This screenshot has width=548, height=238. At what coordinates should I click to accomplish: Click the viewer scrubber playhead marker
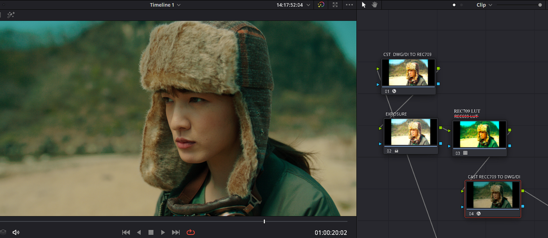point(264,221)
